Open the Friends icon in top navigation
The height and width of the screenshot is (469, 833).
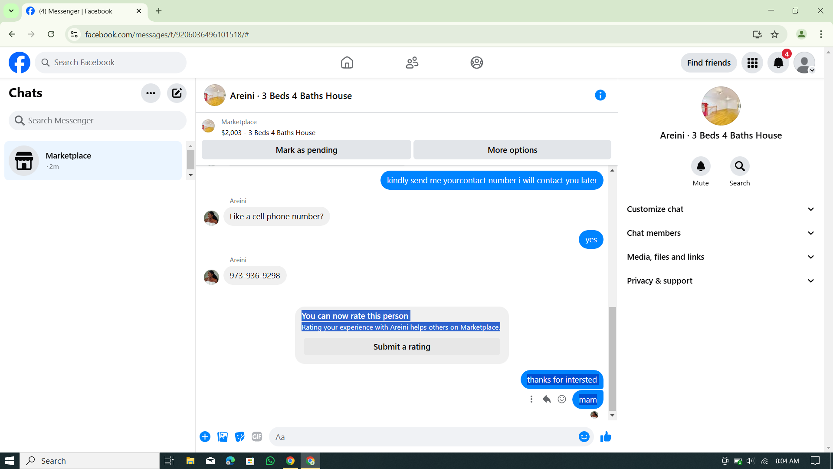pyautogui.click(x=412, y=63)
